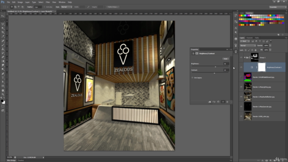Image resolution: width=288 pixels, height=162 pixels.
Task: Open the Window menu
Action: tap(62, 2)
